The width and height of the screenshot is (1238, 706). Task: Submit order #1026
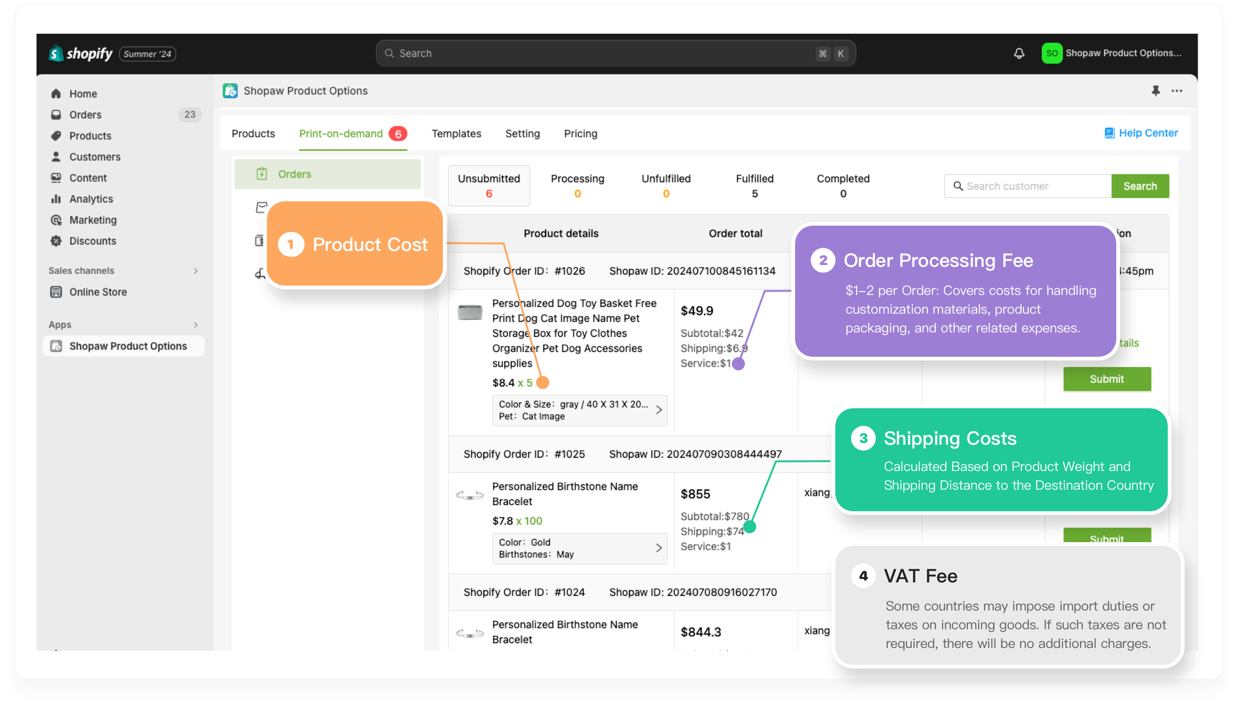tap(1106, 379)
